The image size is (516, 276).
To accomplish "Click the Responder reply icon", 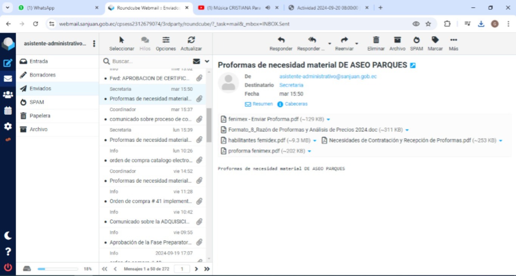I will [x=281, y=40].
